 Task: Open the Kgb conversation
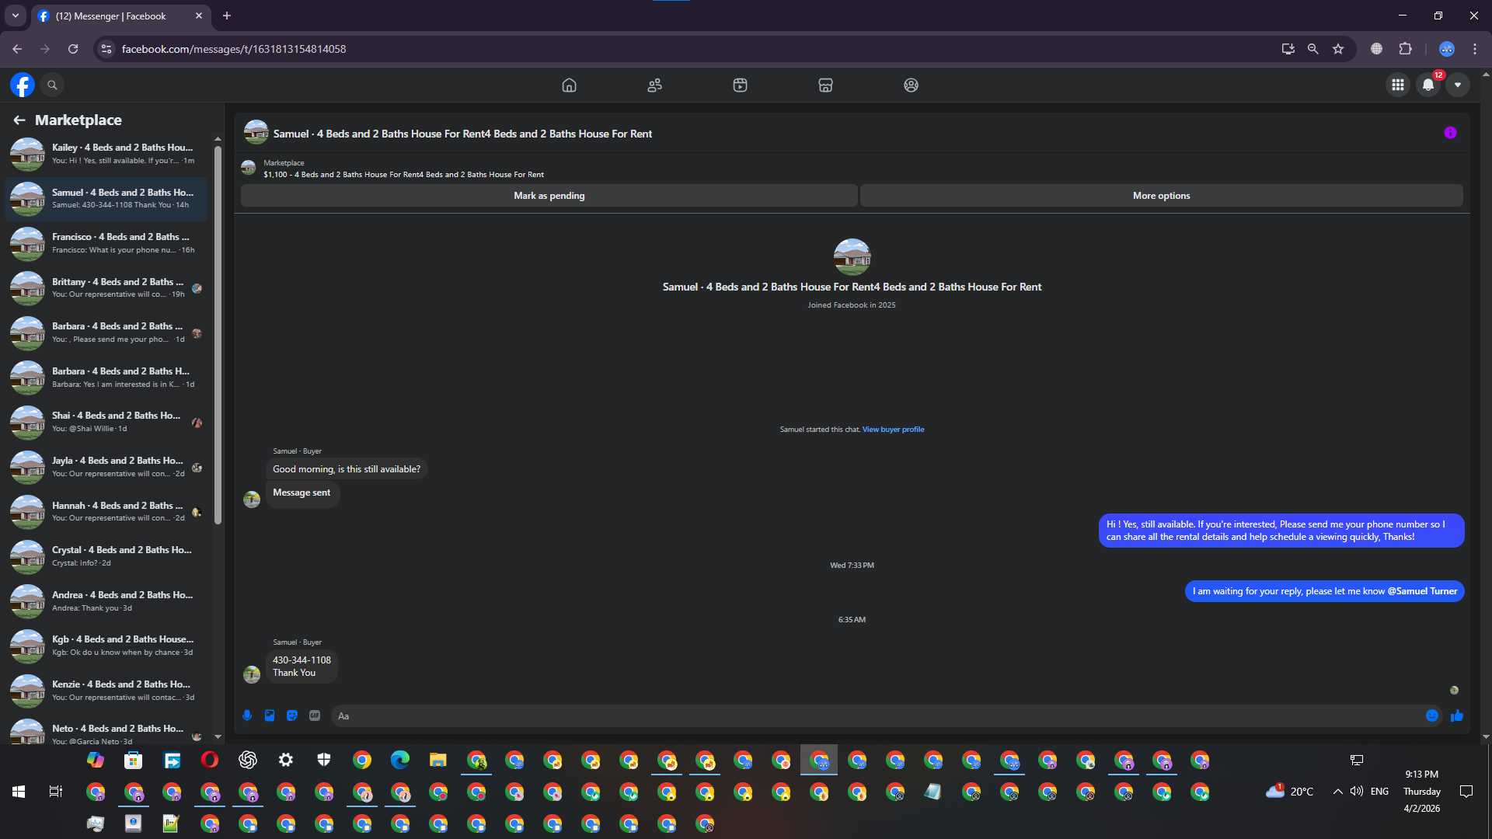point(107,646)
